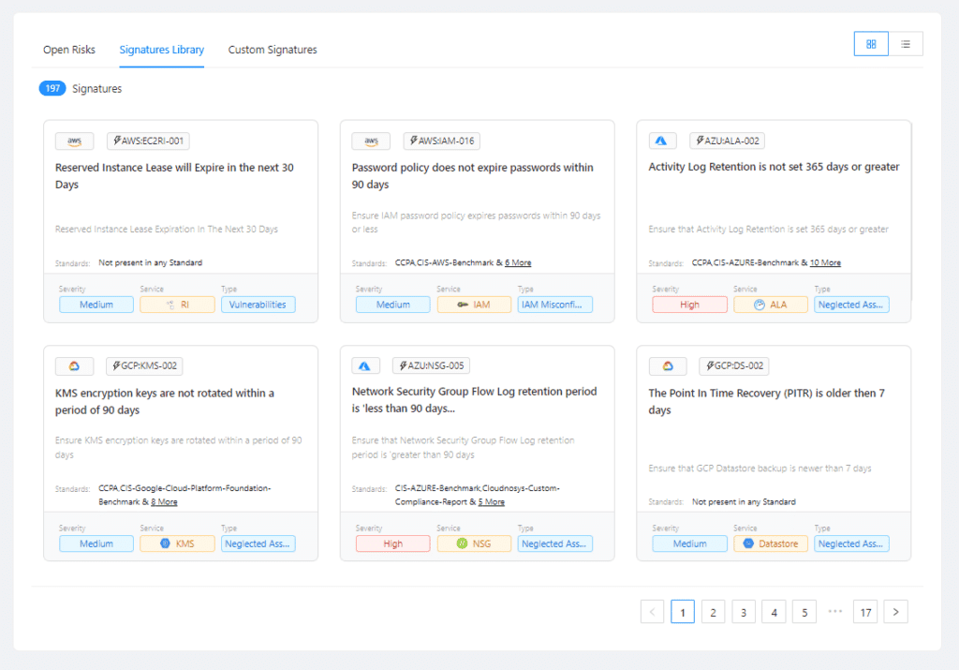This screenshot has height=670, width=959.
Task: Go to page 2
Action: tap(713, 612)
